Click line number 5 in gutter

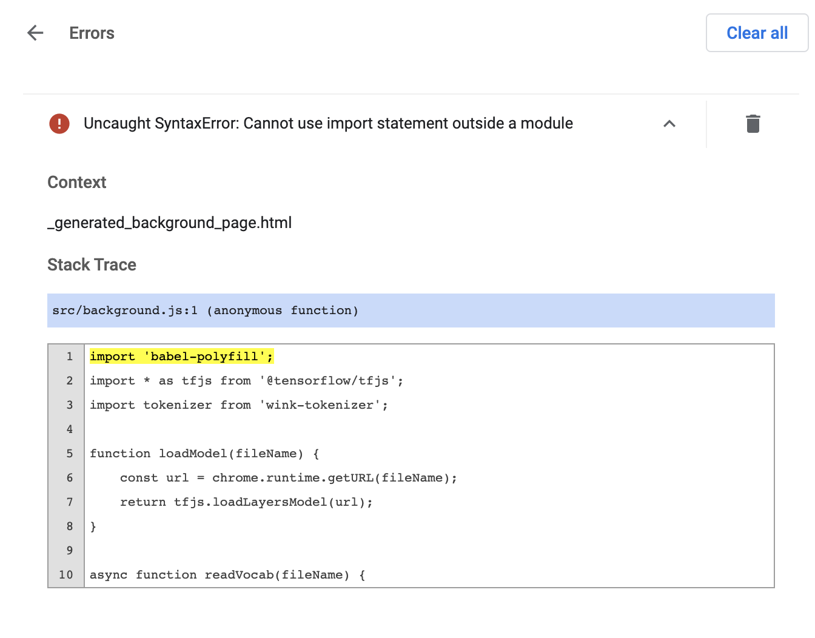tap(69, 454)
